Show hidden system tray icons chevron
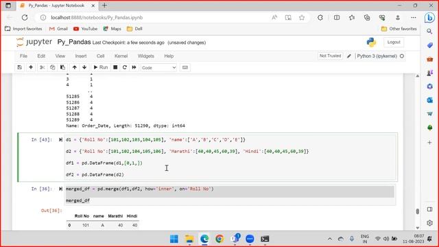The width and height of the screenshot is (439, 247). (x=330, y=239)
